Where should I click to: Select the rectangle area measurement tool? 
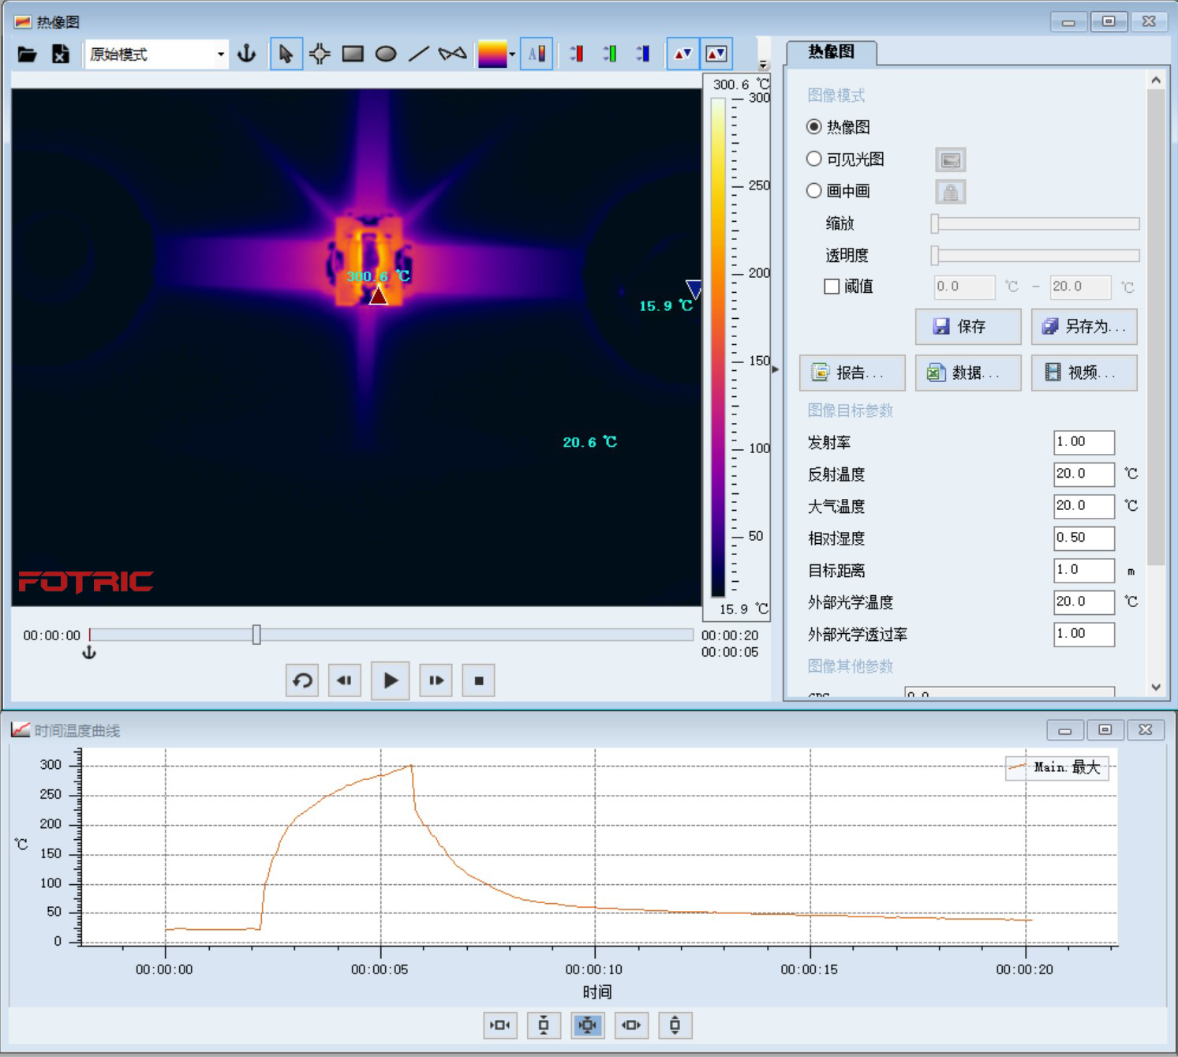[353, 54]
